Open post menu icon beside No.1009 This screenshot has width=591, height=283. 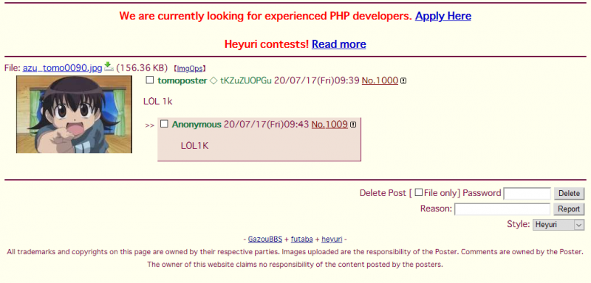click(x=353, y=125)
